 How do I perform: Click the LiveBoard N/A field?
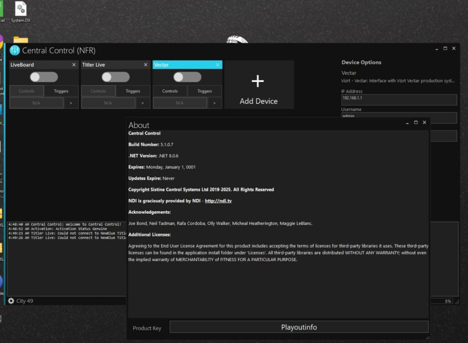[37, 103]
